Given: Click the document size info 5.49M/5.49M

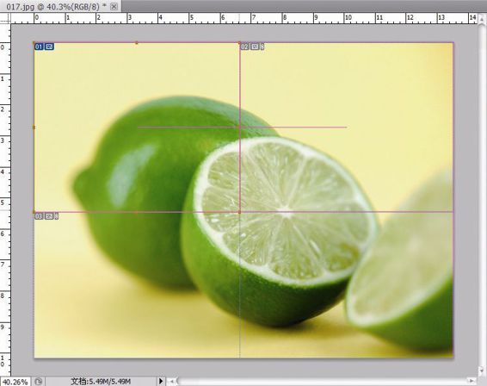Looking at the screenshot, I should pos(101,382).
